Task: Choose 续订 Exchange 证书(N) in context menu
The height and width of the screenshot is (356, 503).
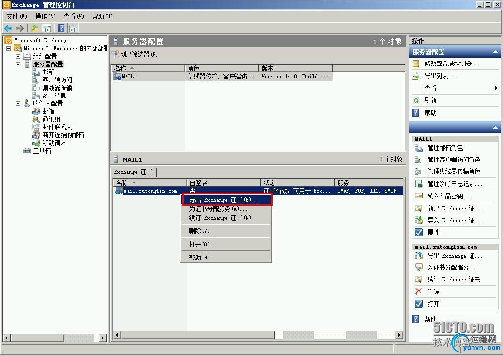Action: coord(226,218)
